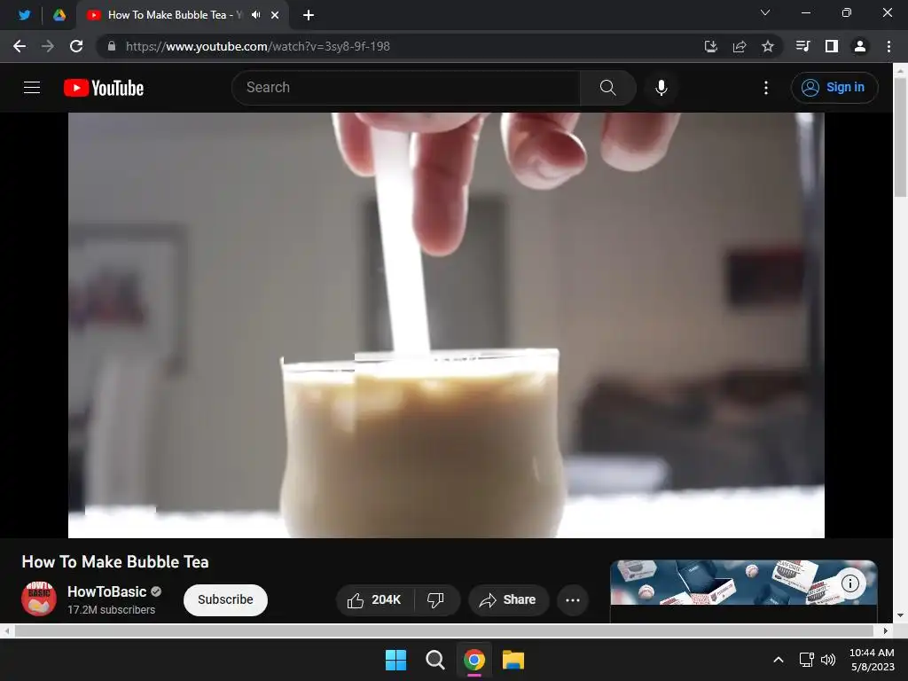This screenshot has width=908, height=681.
Task: Open the Chrome three-dot menu
Action: point(888,46)
